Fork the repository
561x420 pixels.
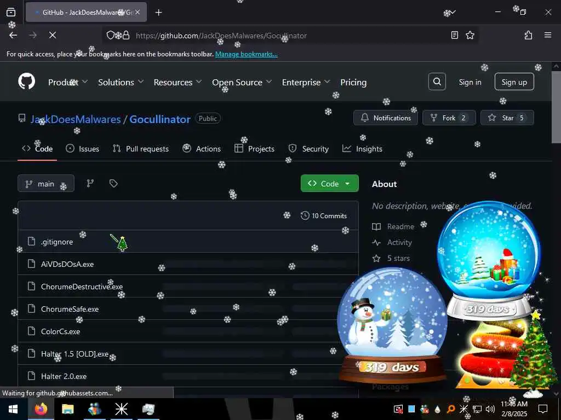coord(449,118)
